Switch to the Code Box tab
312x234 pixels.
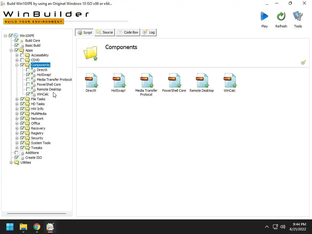tap(128, 32)
